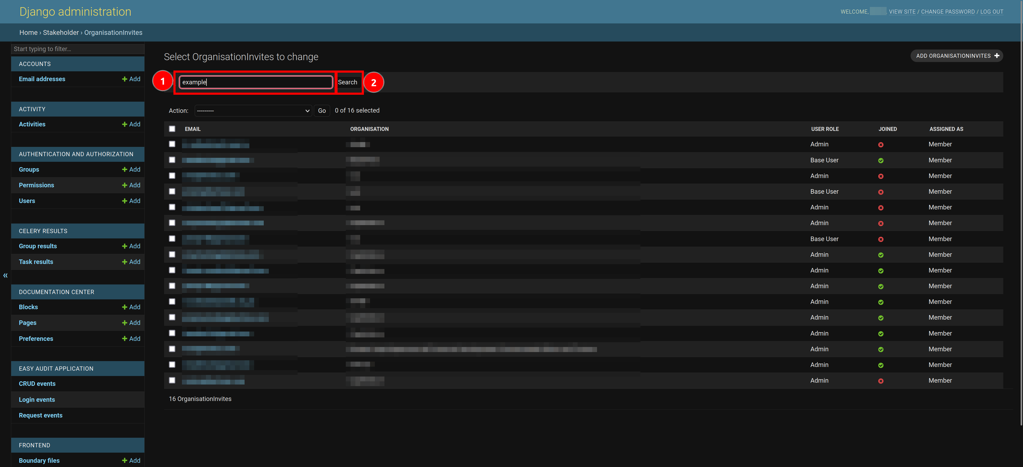The image size is (1023, 467).
Task: Check the fifth row's checkbox
Action: click(172, 207)
